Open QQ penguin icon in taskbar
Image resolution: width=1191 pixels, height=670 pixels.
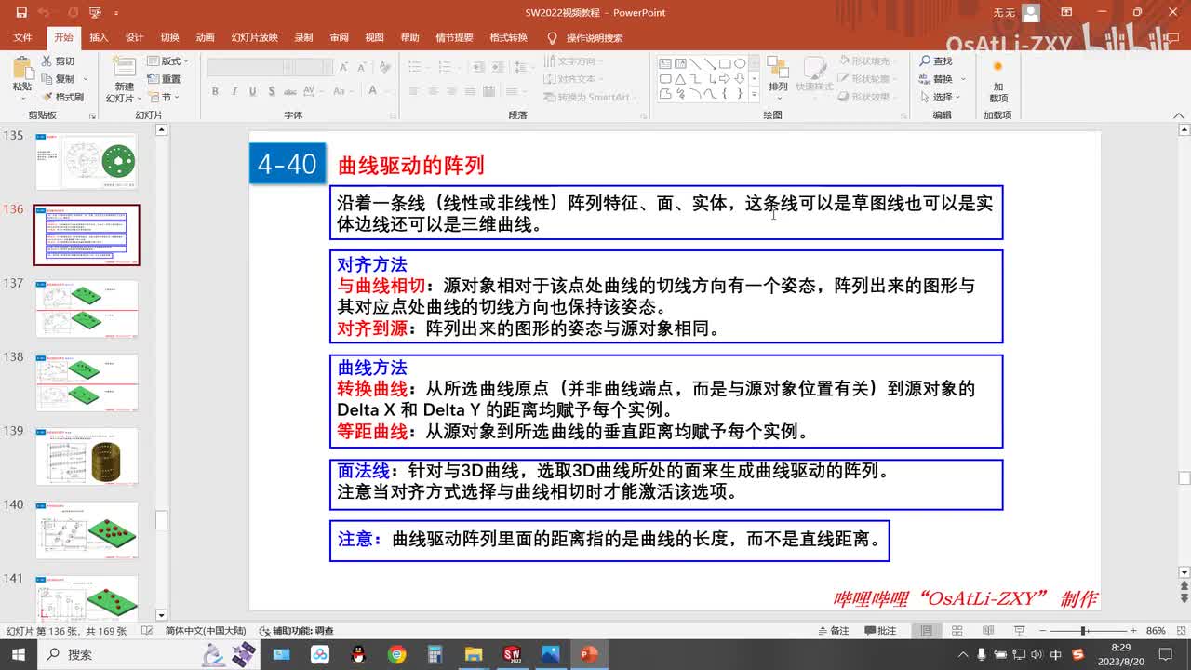tap(358, 654)
